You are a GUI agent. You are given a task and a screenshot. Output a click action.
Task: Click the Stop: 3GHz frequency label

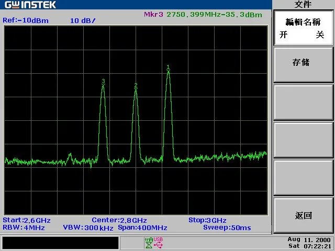coord(207,220)
